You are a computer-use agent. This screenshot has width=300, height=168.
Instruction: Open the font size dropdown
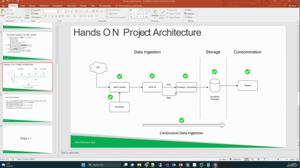click(66, 11)
